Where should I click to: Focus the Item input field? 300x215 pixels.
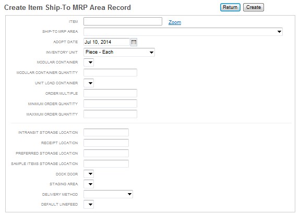(123, 21)
